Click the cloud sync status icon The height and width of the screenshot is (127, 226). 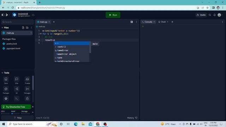click(x=33, y=15)
